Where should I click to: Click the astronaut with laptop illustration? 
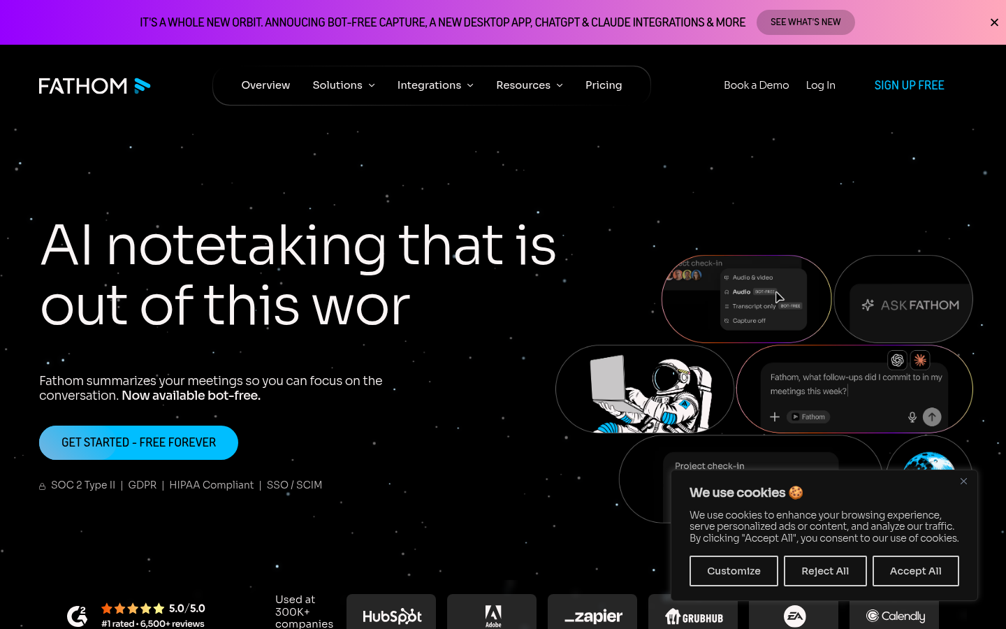[x=644, y=389]
